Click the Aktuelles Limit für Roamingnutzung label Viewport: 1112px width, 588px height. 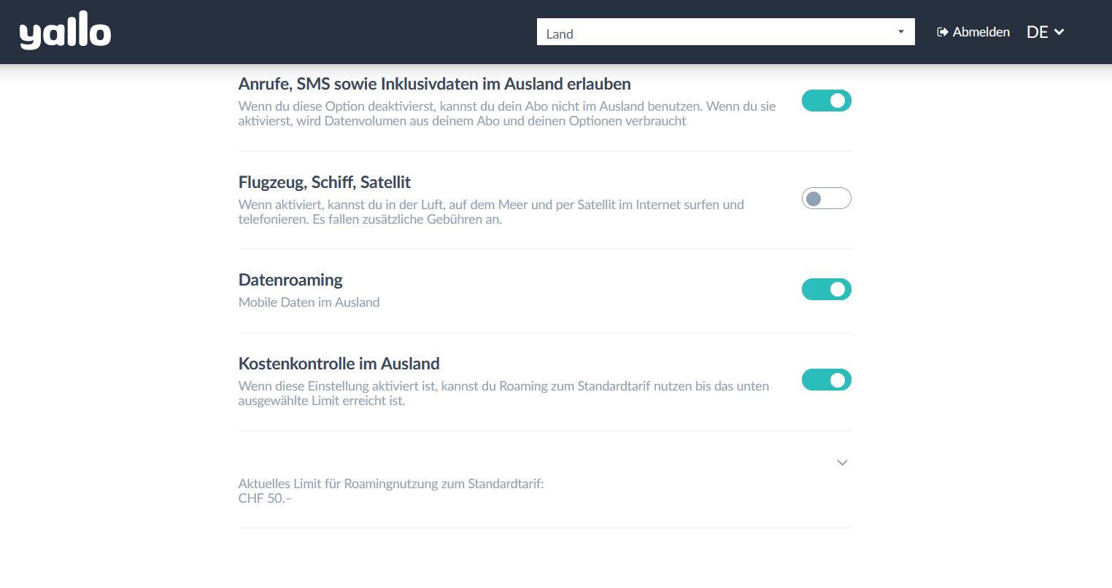391,484
